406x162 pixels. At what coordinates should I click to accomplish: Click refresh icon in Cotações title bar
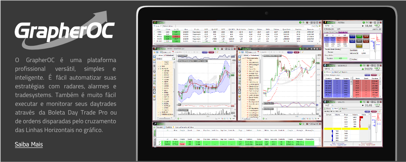tap(303, 23)
